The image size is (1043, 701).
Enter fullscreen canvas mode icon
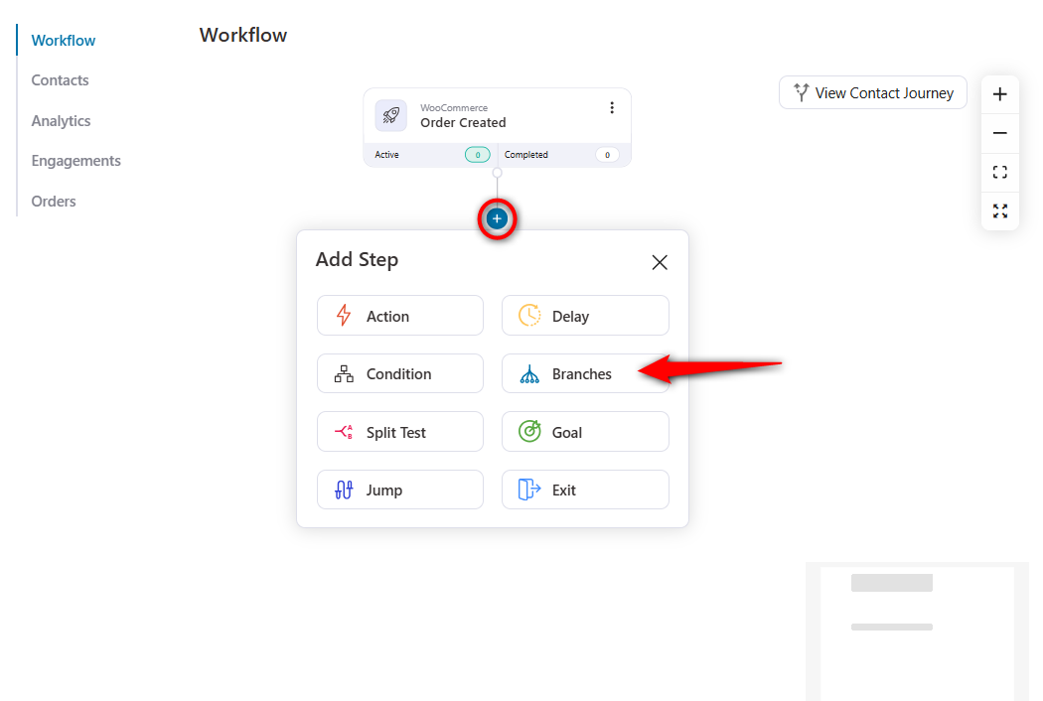999,210
